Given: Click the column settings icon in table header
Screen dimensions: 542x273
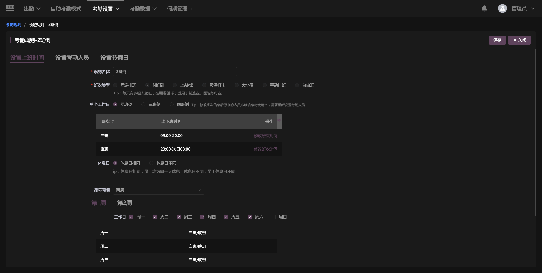Looking at the screenshot, I should point(279,121).
